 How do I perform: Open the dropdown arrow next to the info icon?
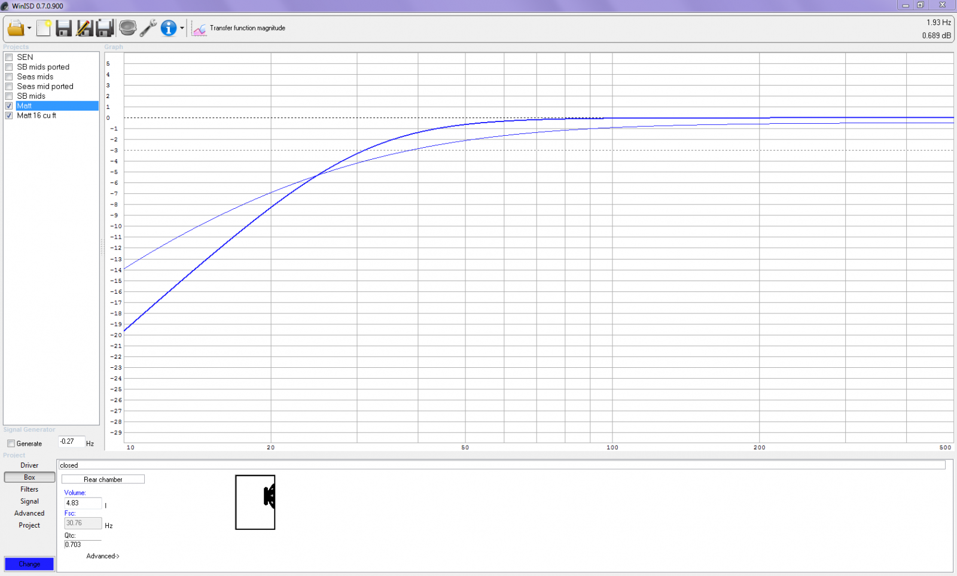(182, 29)
